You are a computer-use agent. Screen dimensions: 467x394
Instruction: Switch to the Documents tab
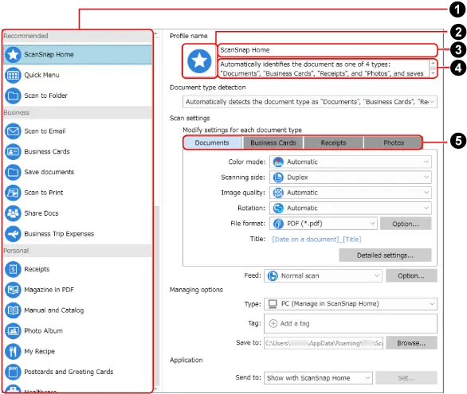212,143
